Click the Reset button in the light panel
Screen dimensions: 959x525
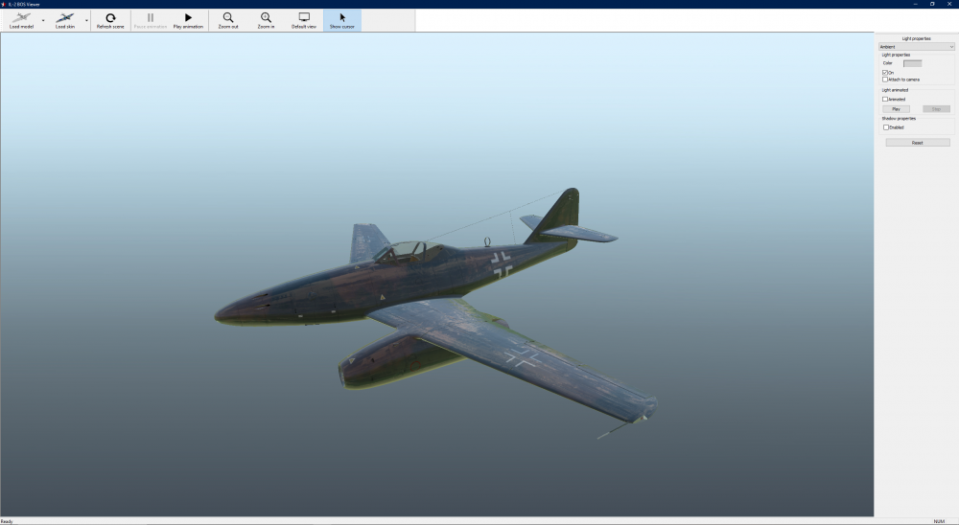click(x=918, y=143)
